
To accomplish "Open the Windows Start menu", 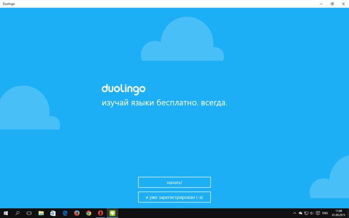I will (x=5, y=213).
